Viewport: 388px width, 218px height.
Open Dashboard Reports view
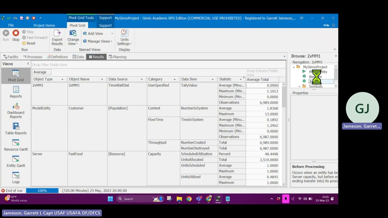tap(16, 111)
